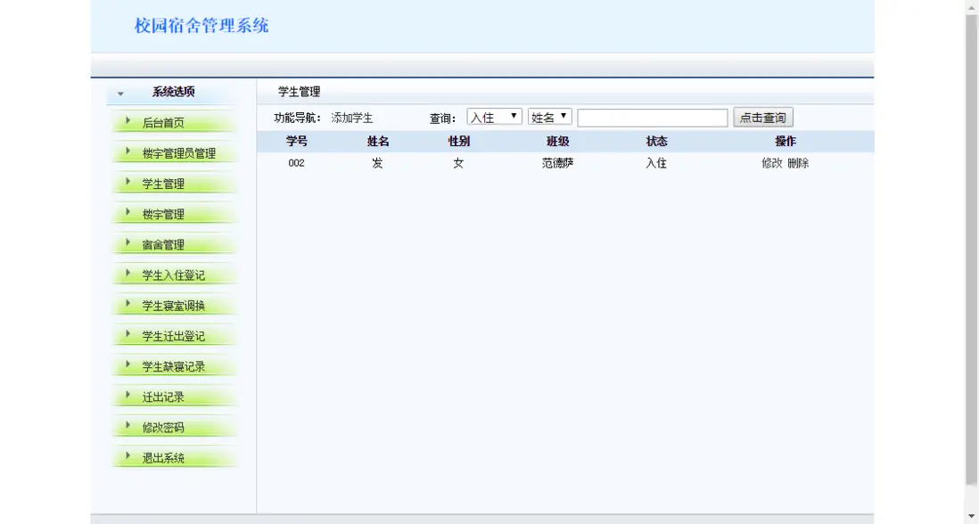
Task: Select 学生迁出登记 from the sidebar
Action: click(x=174, y=335)
